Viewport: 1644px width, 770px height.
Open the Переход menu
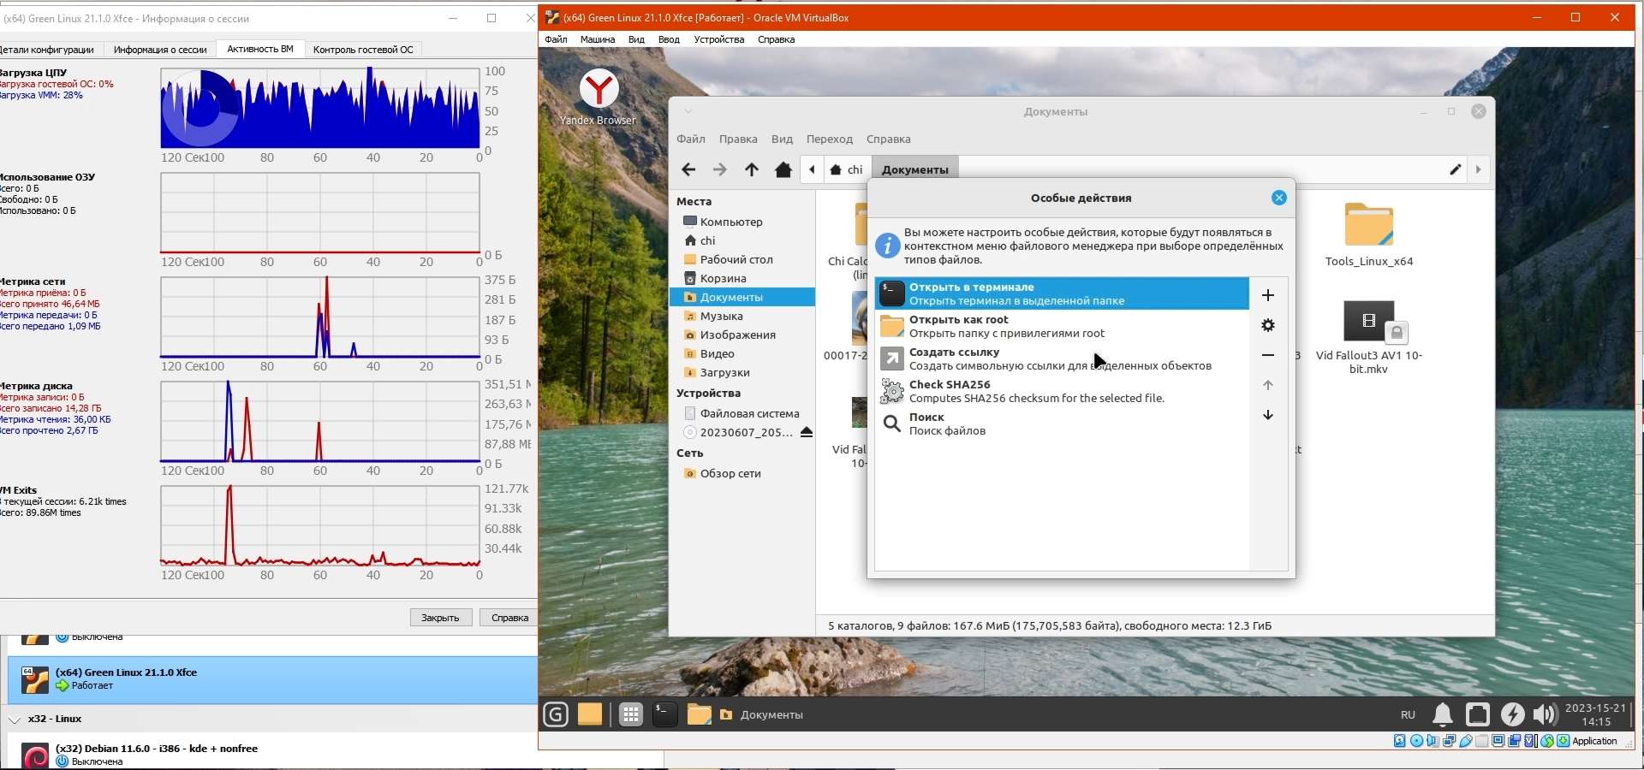point(829,139)
